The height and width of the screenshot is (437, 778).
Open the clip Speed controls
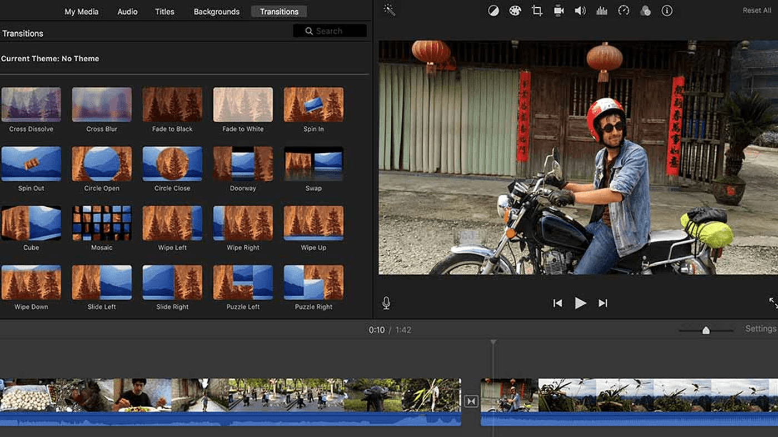pos(623,10)
